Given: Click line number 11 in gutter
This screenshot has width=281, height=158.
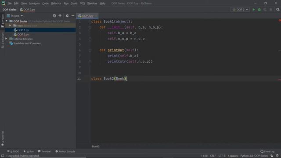Looking at the screenshot, I should (79, 79).
